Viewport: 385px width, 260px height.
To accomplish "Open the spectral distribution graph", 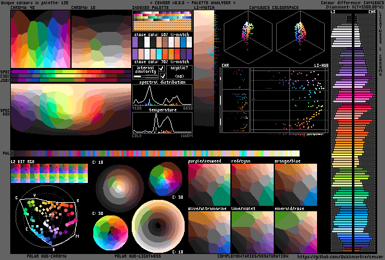I will 162,96.
